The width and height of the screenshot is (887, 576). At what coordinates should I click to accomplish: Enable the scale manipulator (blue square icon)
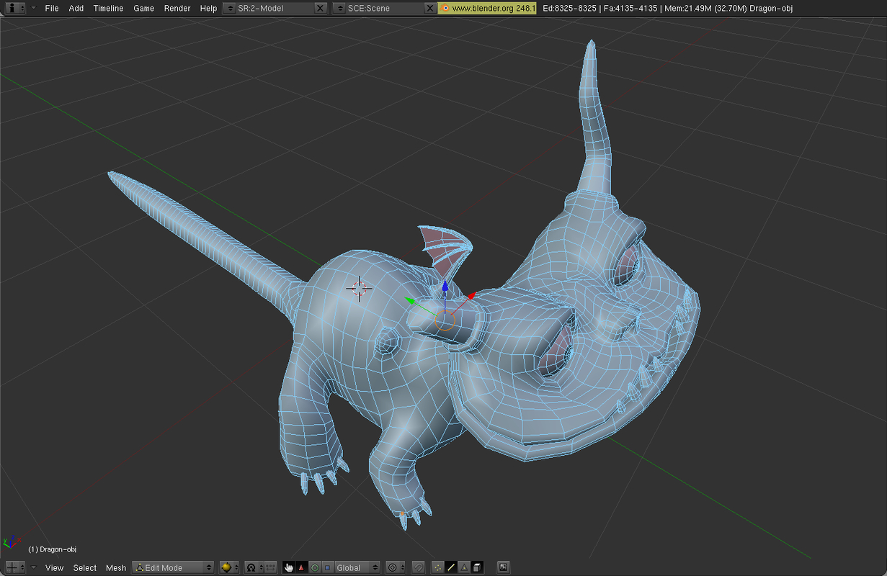point(327,567)
